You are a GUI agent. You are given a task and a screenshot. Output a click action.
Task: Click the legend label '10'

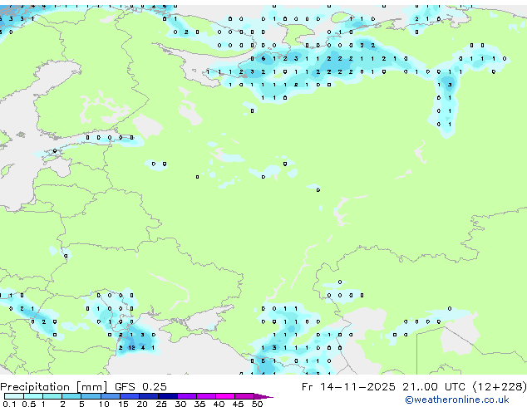(104, 404)
